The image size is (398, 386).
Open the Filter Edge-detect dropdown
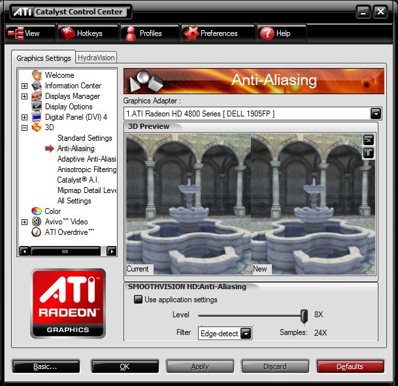[246, 333]
